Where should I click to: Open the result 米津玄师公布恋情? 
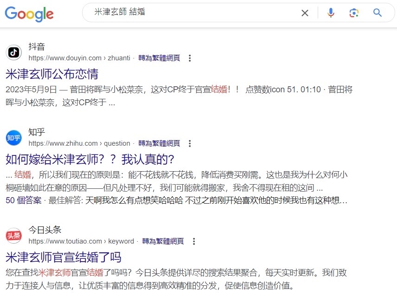(x=52, y=74)
